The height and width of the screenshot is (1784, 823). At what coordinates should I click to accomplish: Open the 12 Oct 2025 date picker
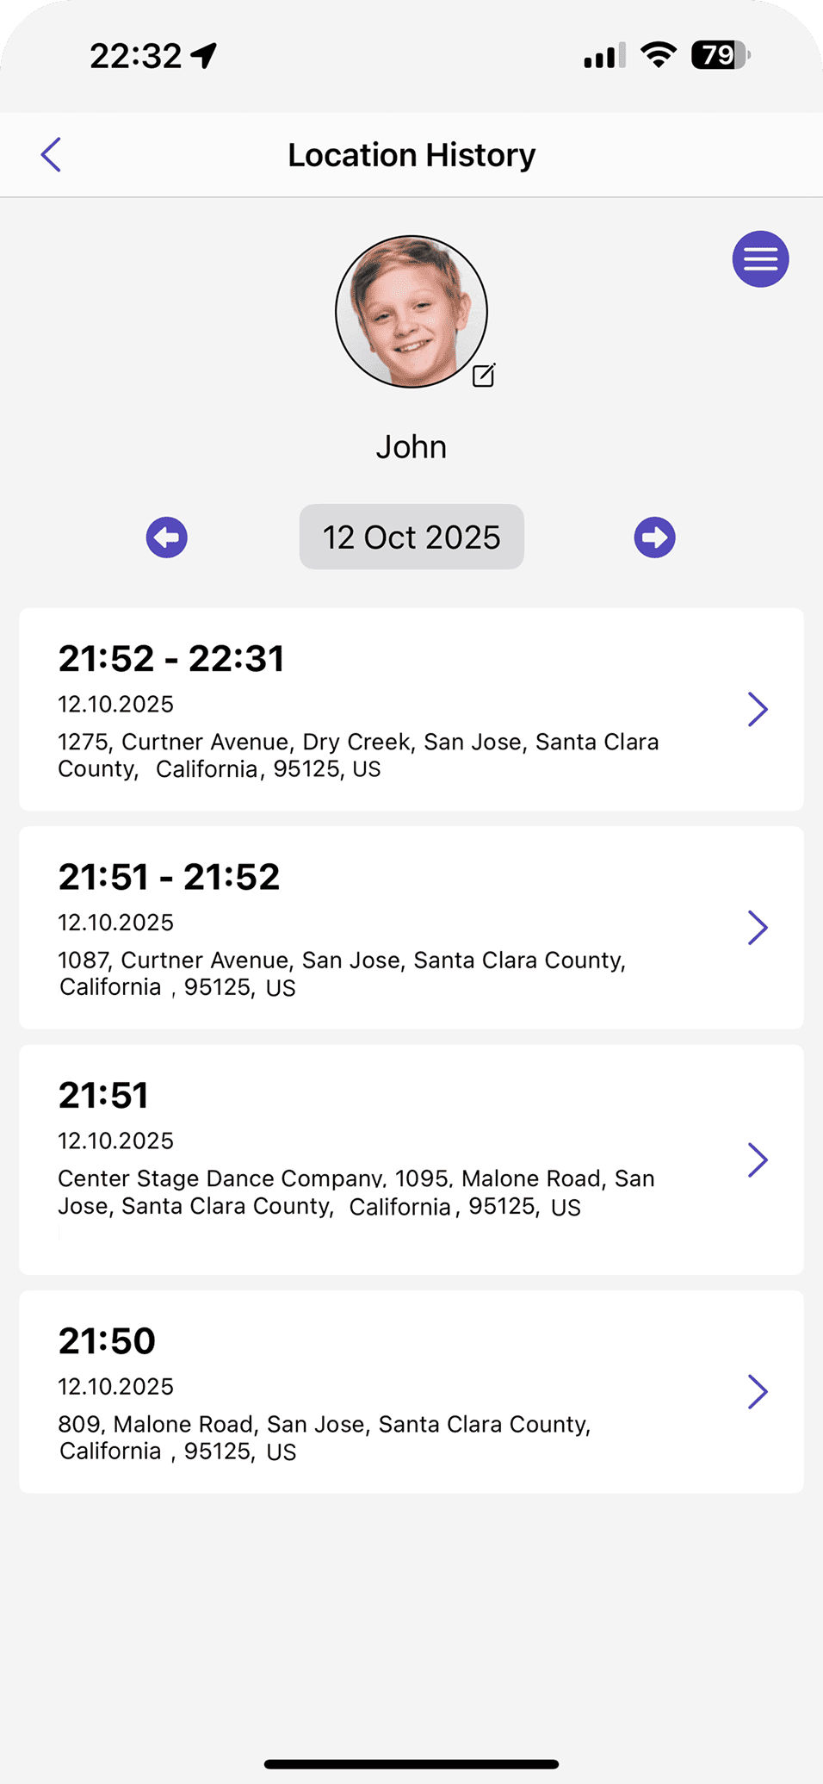(x=411, y=537)
